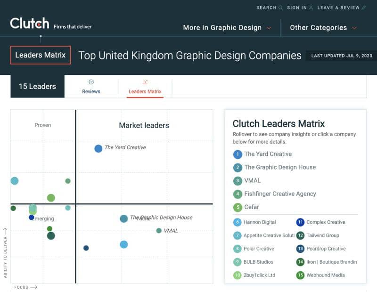The image size is (377, 292).
Task: Click the Leaders Matrix header label
Action: click(41, 55)
